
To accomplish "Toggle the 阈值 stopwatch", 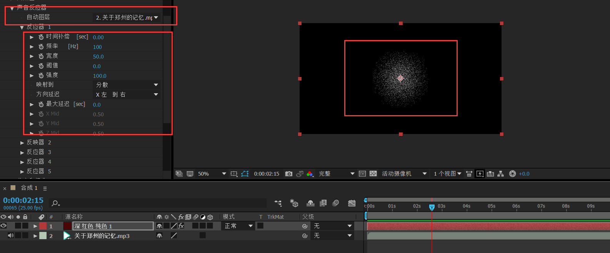I will coord(41,66).
